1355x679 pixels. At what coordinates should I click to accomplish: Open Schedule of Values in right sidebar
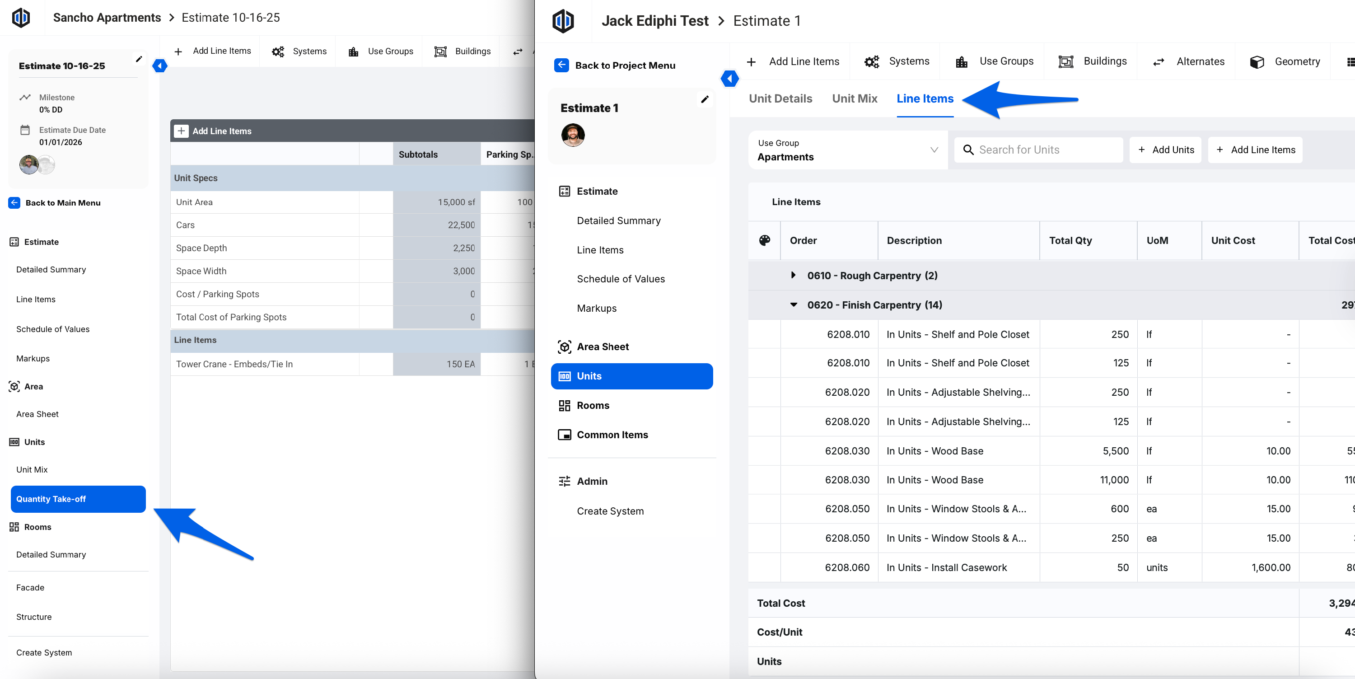point(620,279)
